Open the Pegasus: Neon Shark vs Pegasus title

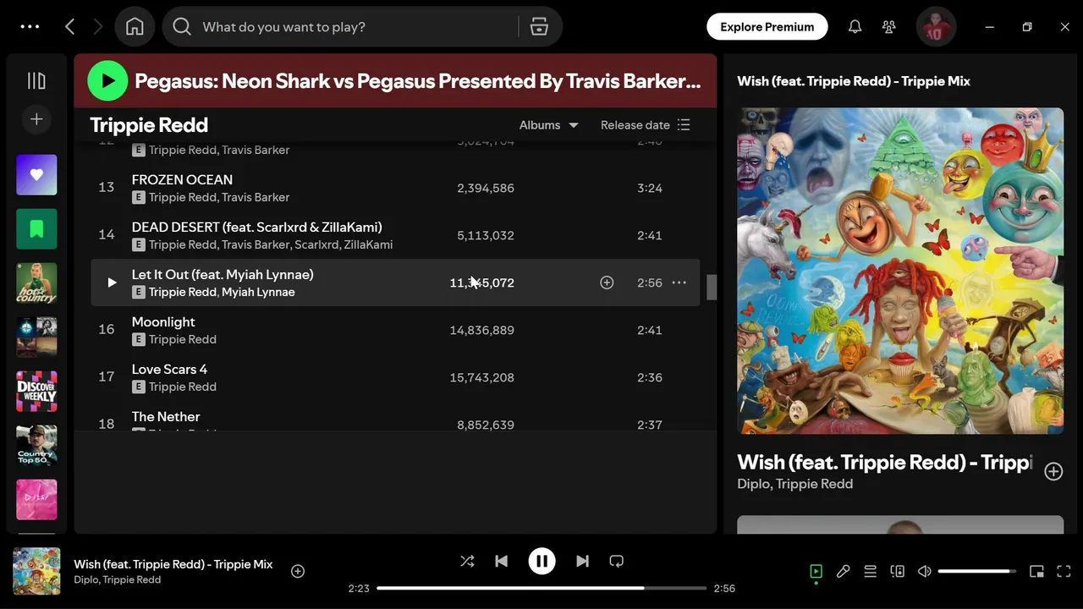(418, 81)
